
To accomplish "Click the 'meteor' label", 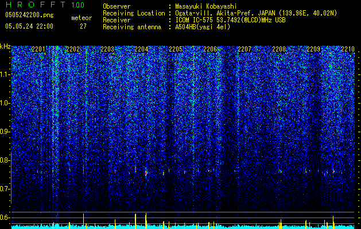I will pos(81,18).
